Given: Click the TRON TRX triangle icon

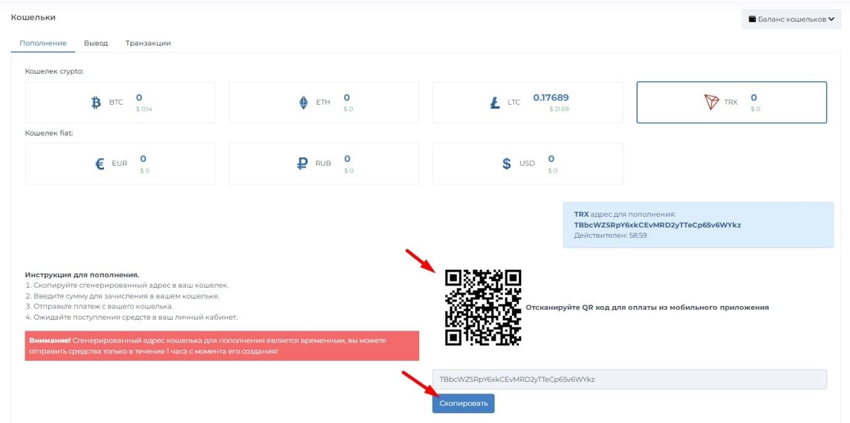Looking at the screenshot, I should coord(712,103).
